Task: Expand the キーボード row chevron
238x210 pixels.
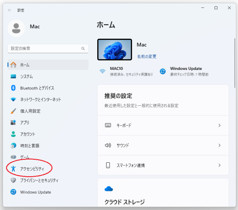Action: [219, 125]
